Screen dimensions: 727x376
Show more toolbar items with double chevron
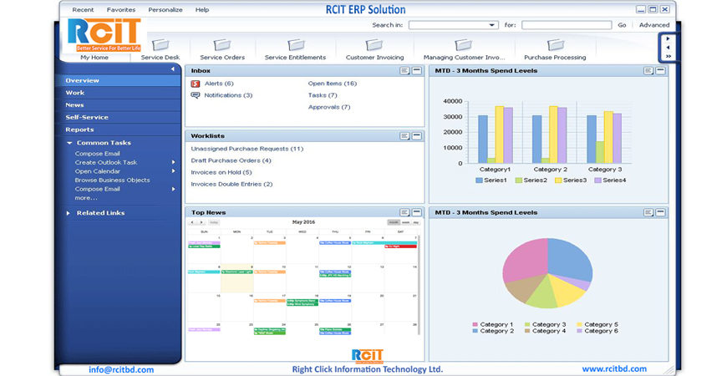[x=669, y=56]
